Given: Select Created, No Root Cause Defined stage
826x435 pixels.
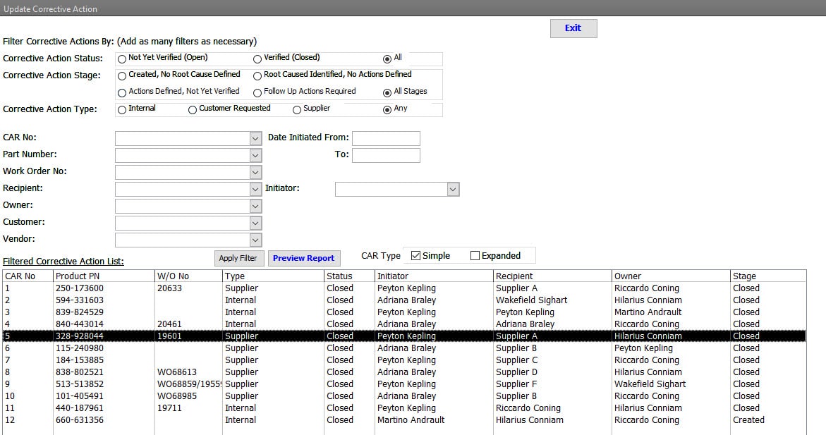Looking at the screenshot, I should click(122, 76).
